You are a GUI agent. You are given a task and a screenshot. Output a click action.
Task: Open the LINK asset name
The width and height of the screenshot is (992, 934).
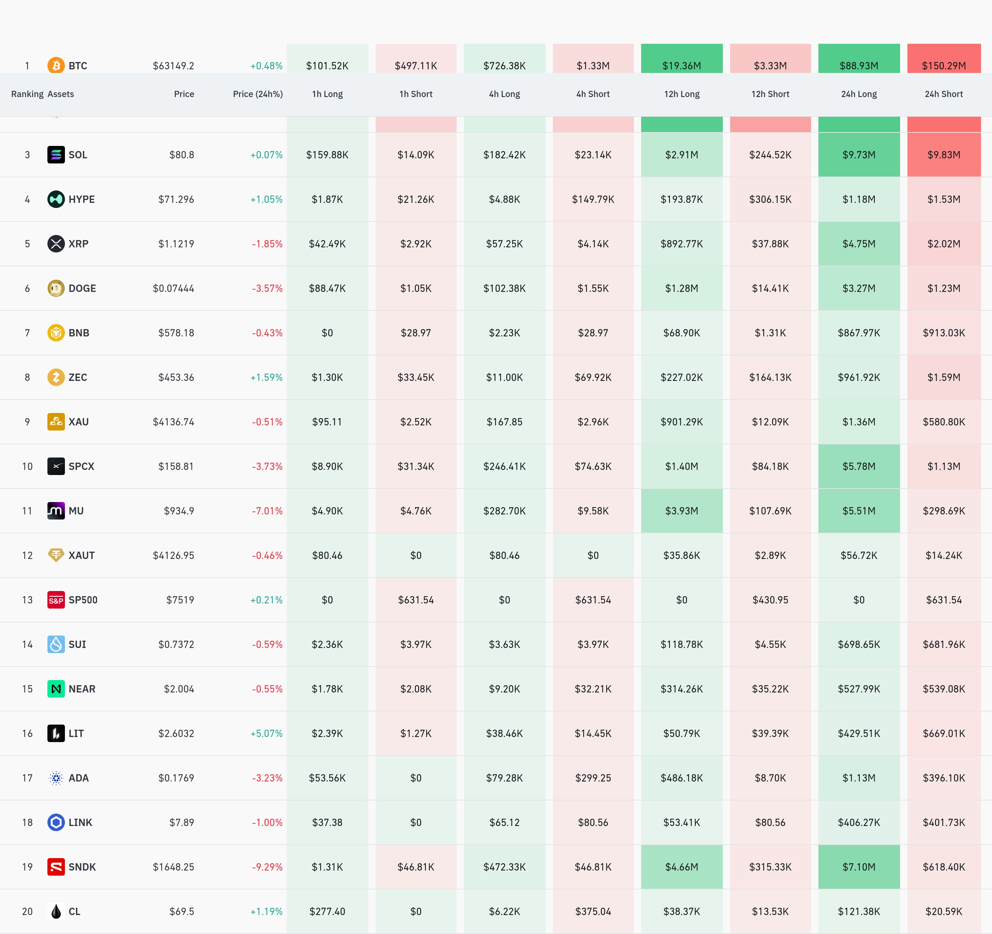[x=80, y=822]
